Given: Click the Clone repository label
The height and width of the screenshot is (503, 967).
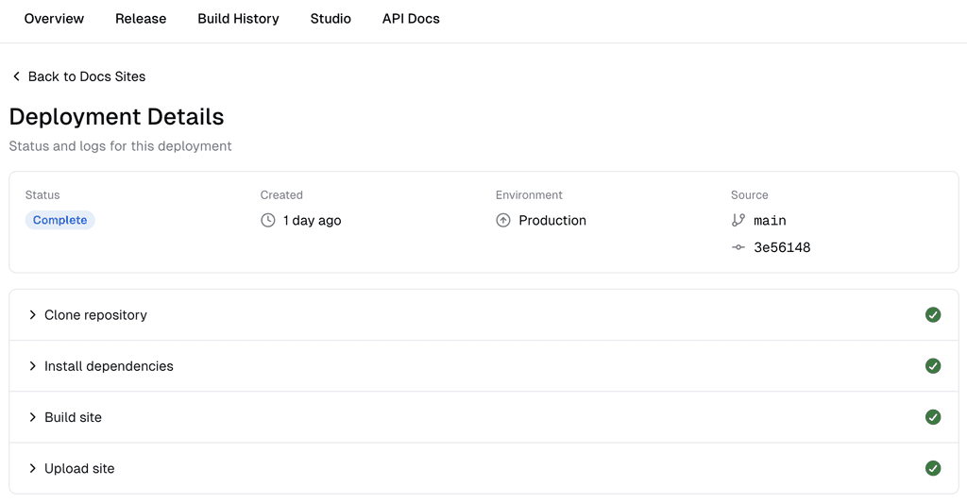Looking at the screenshot, I should pos(95,315).
